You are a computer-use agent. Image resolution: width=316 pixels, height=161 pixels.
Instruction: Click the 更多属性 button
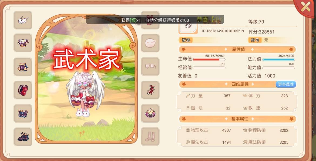[286, 84]
